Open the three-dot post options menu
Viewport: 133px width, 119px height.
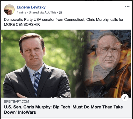(x=127, y=6)
